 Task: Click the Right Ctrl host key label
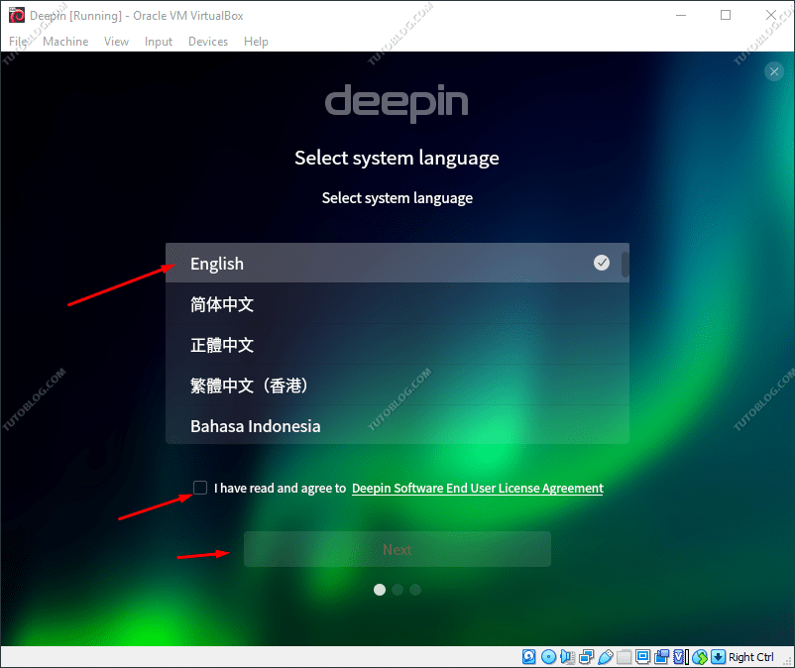[751, 657]
